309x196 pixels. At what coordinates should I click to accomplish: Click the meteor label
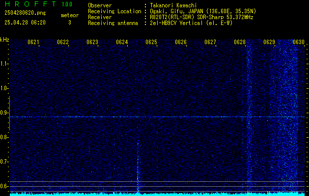tap(70, 15)
